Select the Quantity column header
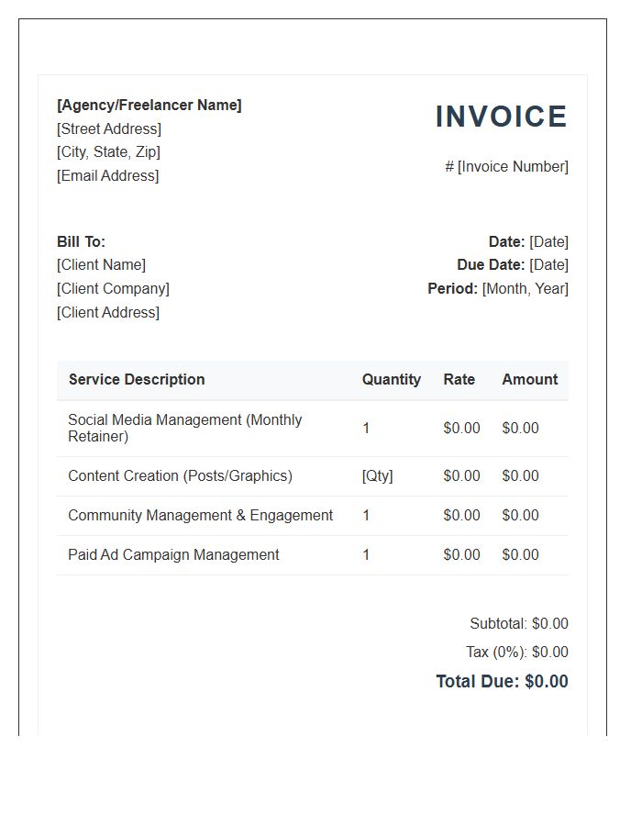The width and height of the screenshot is (642, 826). pyautogui.click(x=392, y=380)
